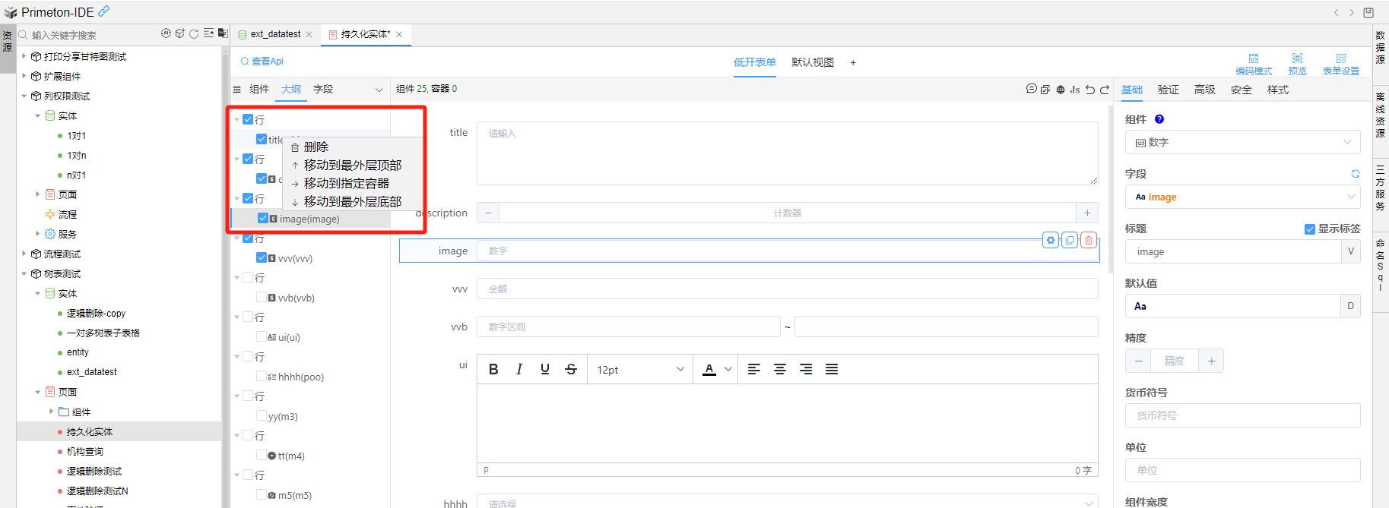Click the 查看Api link

[x=262, y=62]
